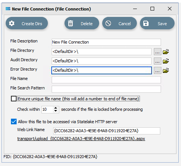Open folder icon next to Audit Directory
Viewport: 181px width, 166px height.
(166, 61)
